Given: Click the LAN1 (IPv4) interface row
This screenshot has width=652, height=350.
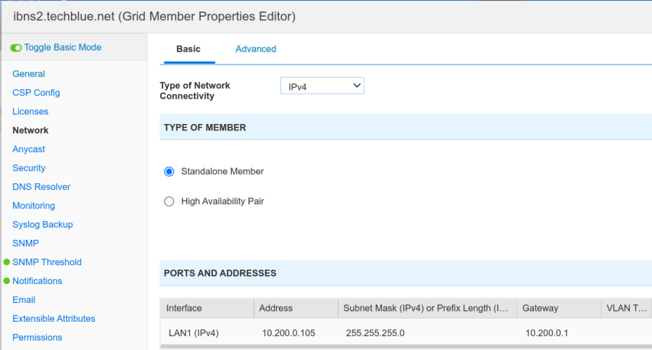Looking at the screenshot, I should 193,333.
